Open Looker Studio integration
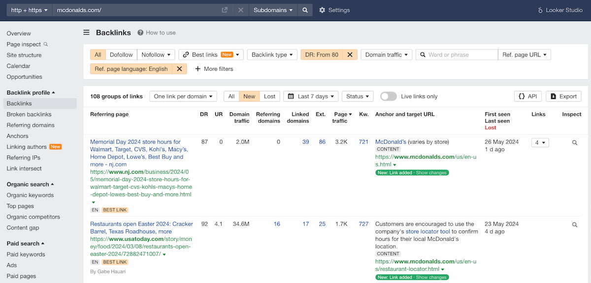This screenshot has height=283, width=591. pos(559,10)
